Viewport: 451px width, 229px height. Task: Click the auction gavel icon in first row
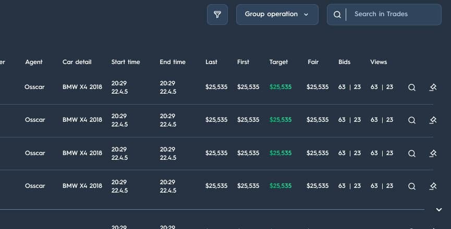(x=433, y=87)
